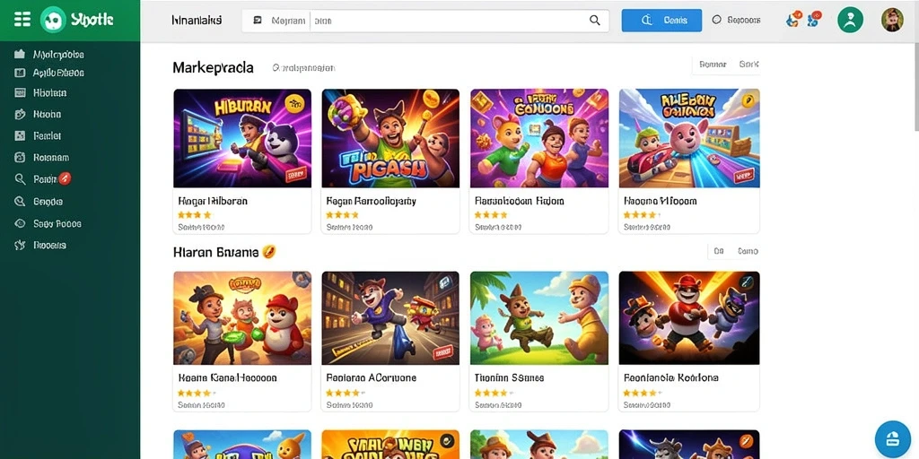Click the Hinanlakd link in the header
This screenshot has width=919, height=459.
(197, 21)
